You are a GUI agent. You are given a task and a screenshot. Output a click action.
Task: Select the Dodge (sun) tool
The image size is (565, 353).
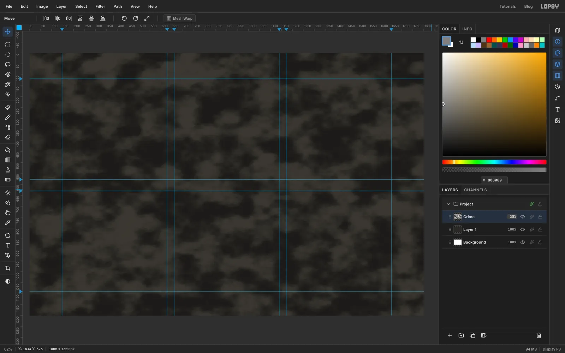pos(8,193)
